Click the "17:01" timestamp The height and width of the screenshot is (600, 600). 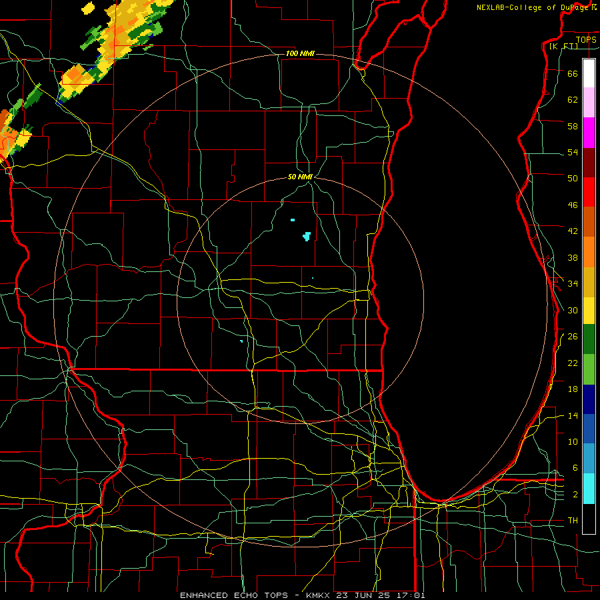click(x=410, y=595)
